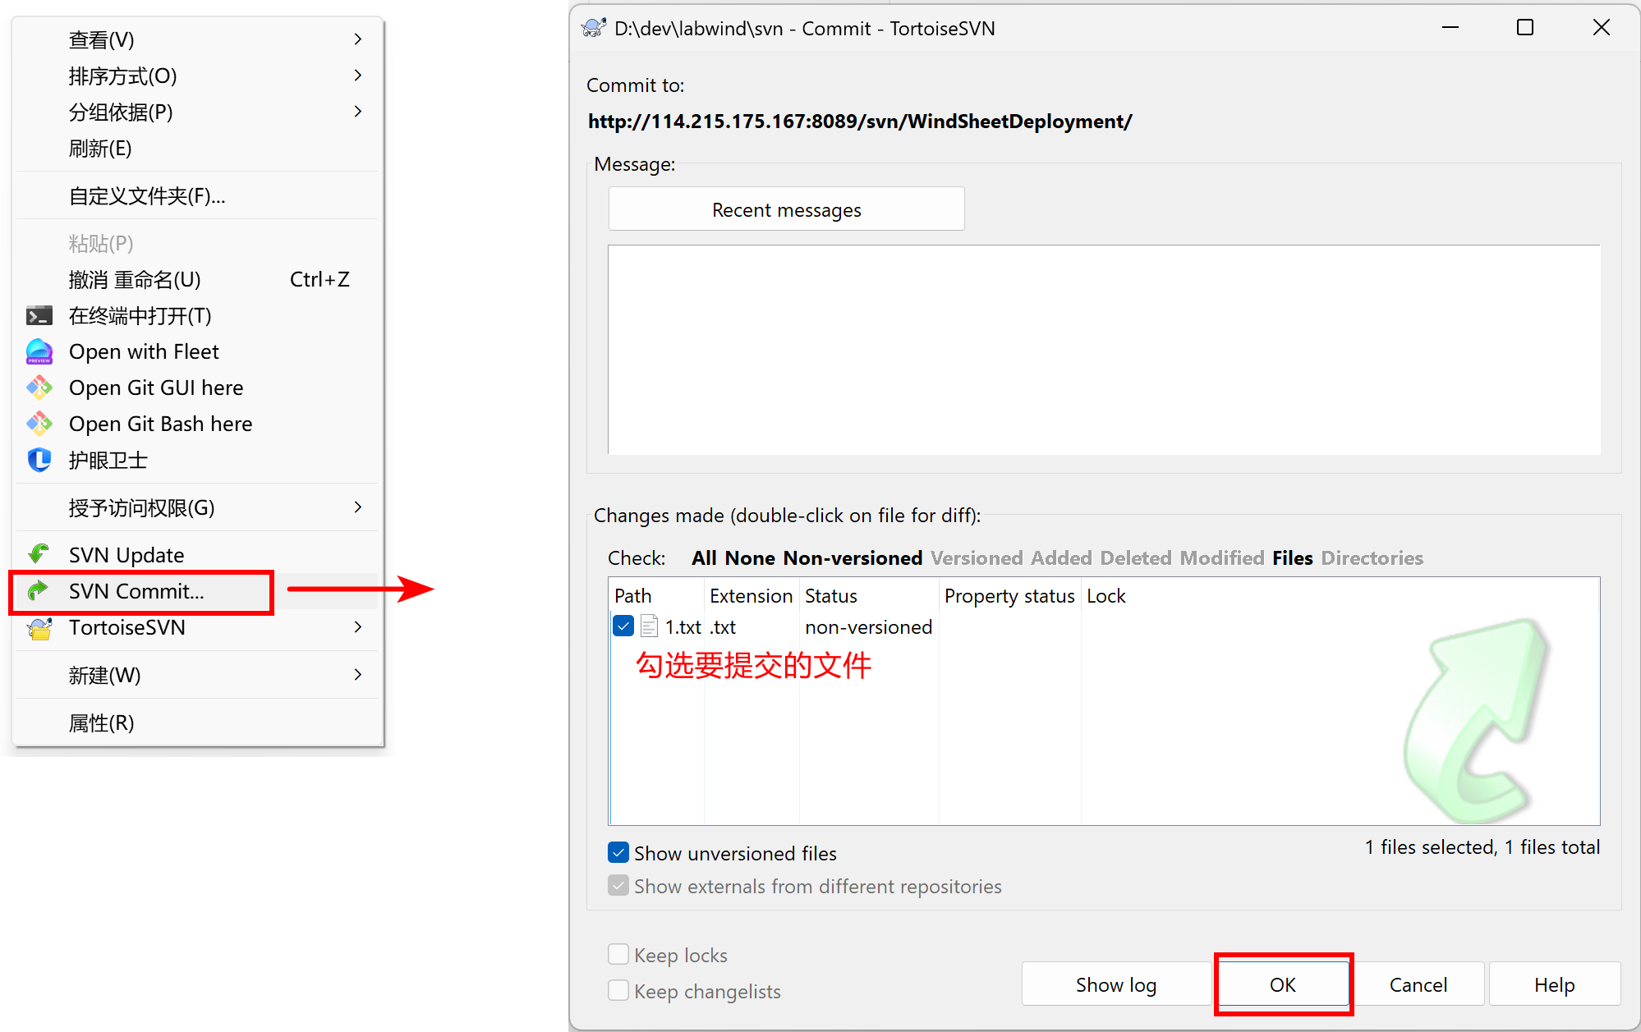This screenshot has height=1032, width=1641.
Task: Close the TortoiseSVN Commit dialog
Action: [x=1601, y=28]
